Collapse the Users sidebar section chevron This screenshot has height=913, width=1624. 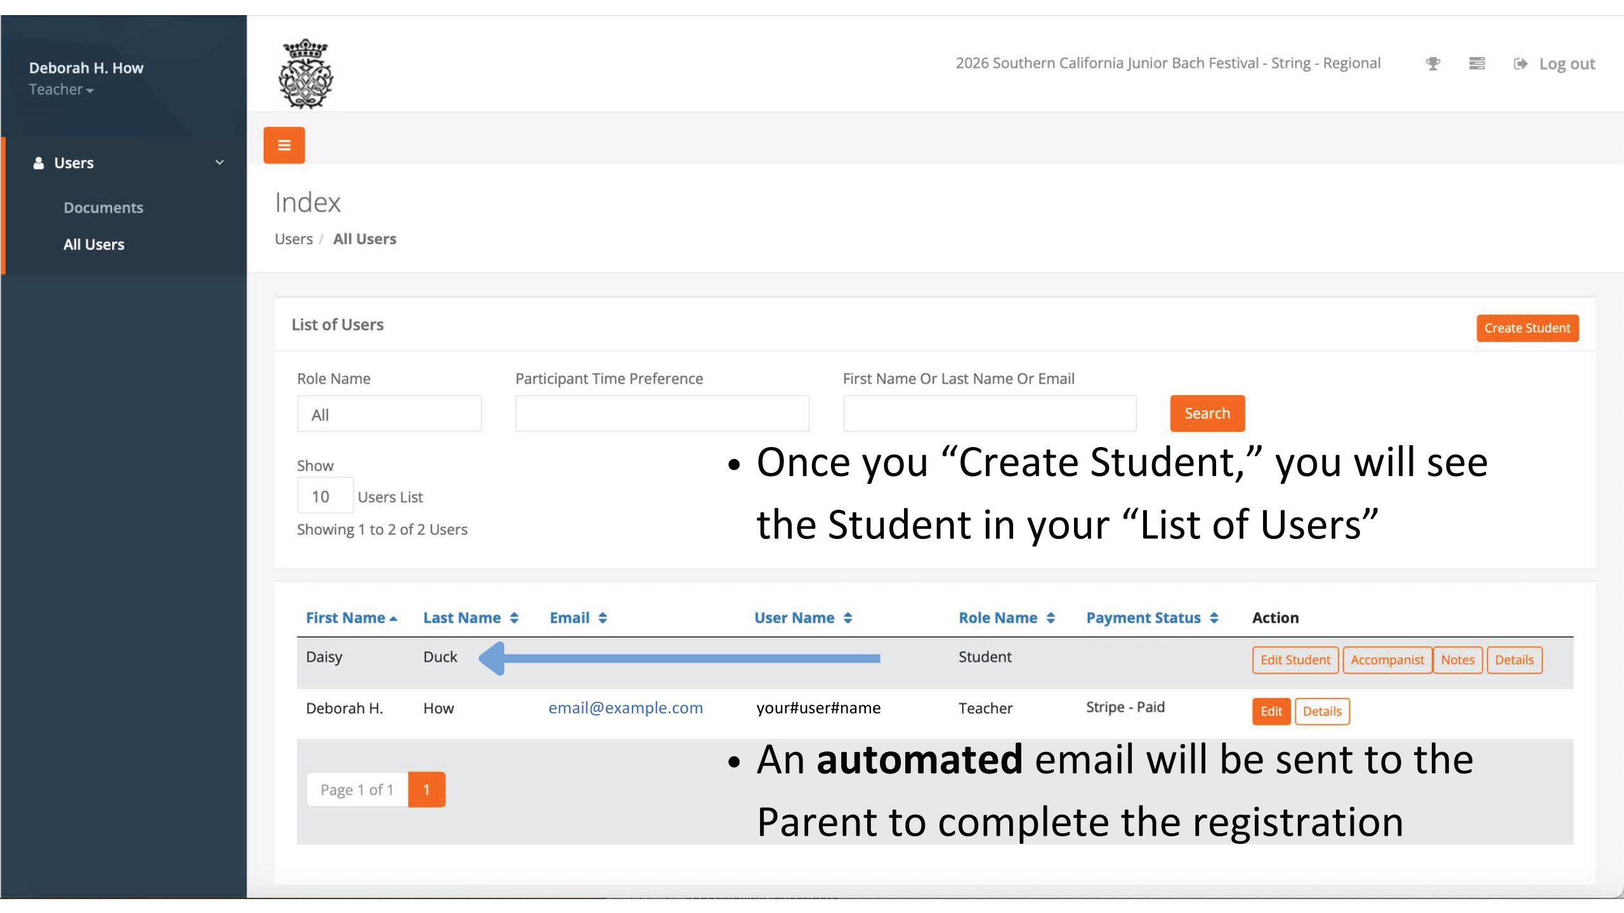[219, 163]
